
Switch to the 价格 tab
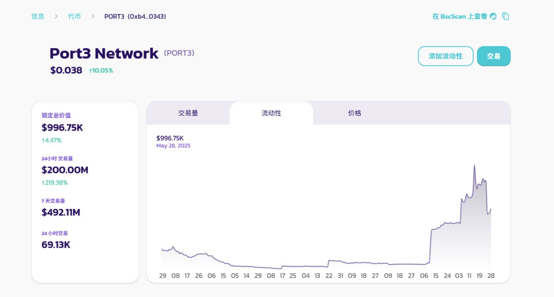(354, 113)
